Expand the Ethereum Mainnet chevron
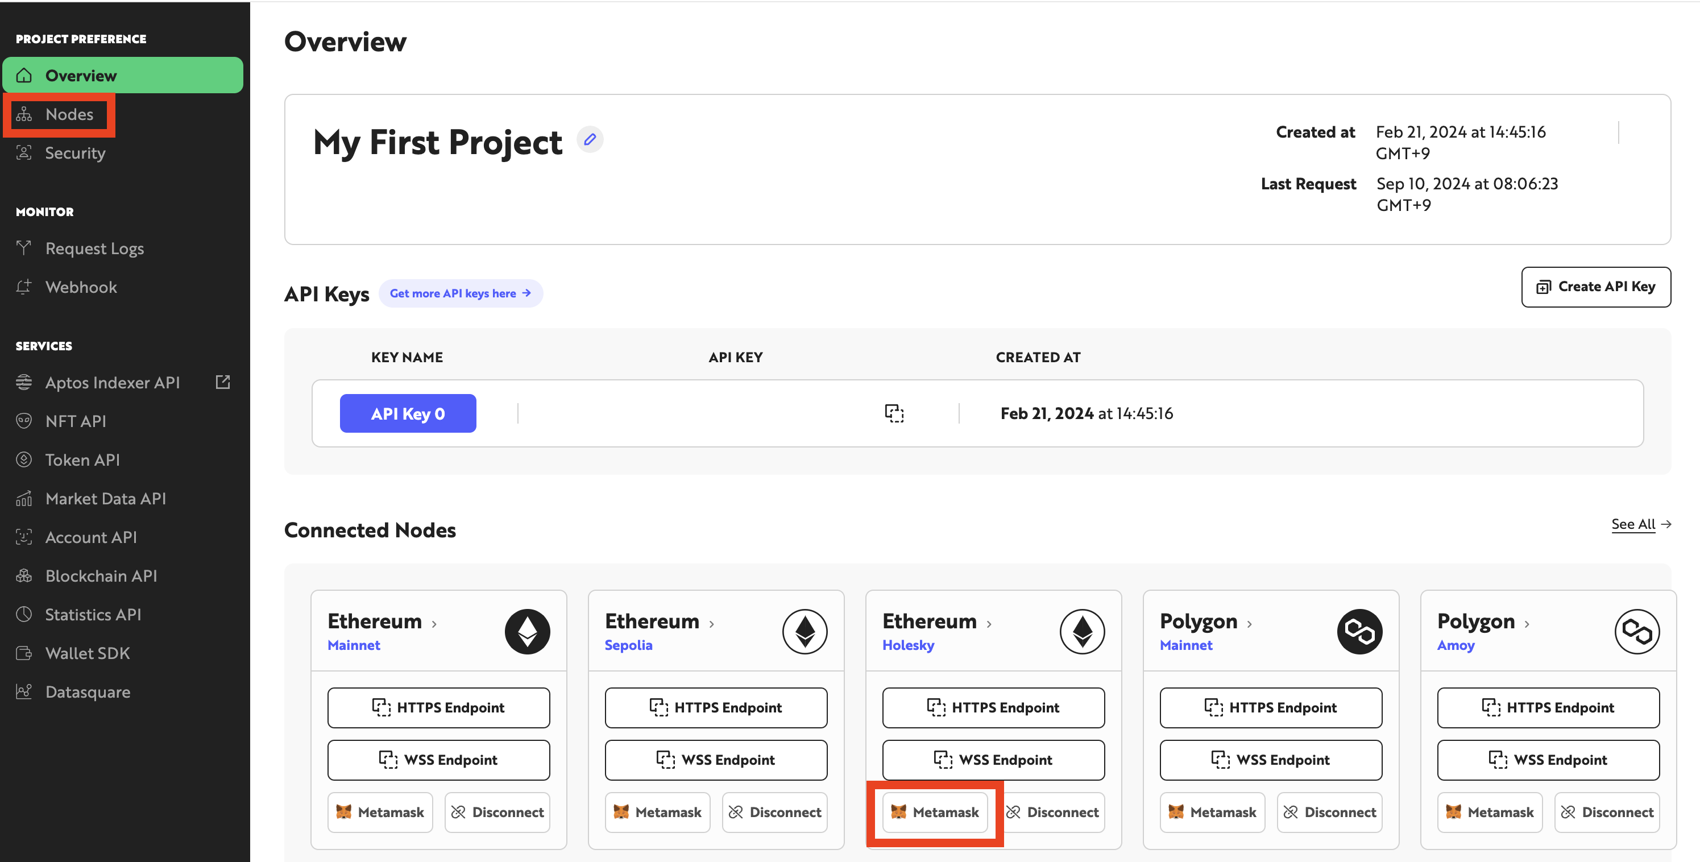The image size is (1700, 862). 434,624
